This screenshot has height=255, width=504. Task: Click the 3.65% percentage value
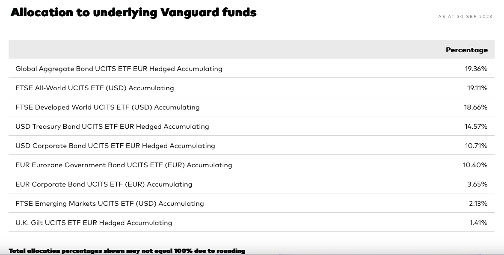tap(477, 184)
